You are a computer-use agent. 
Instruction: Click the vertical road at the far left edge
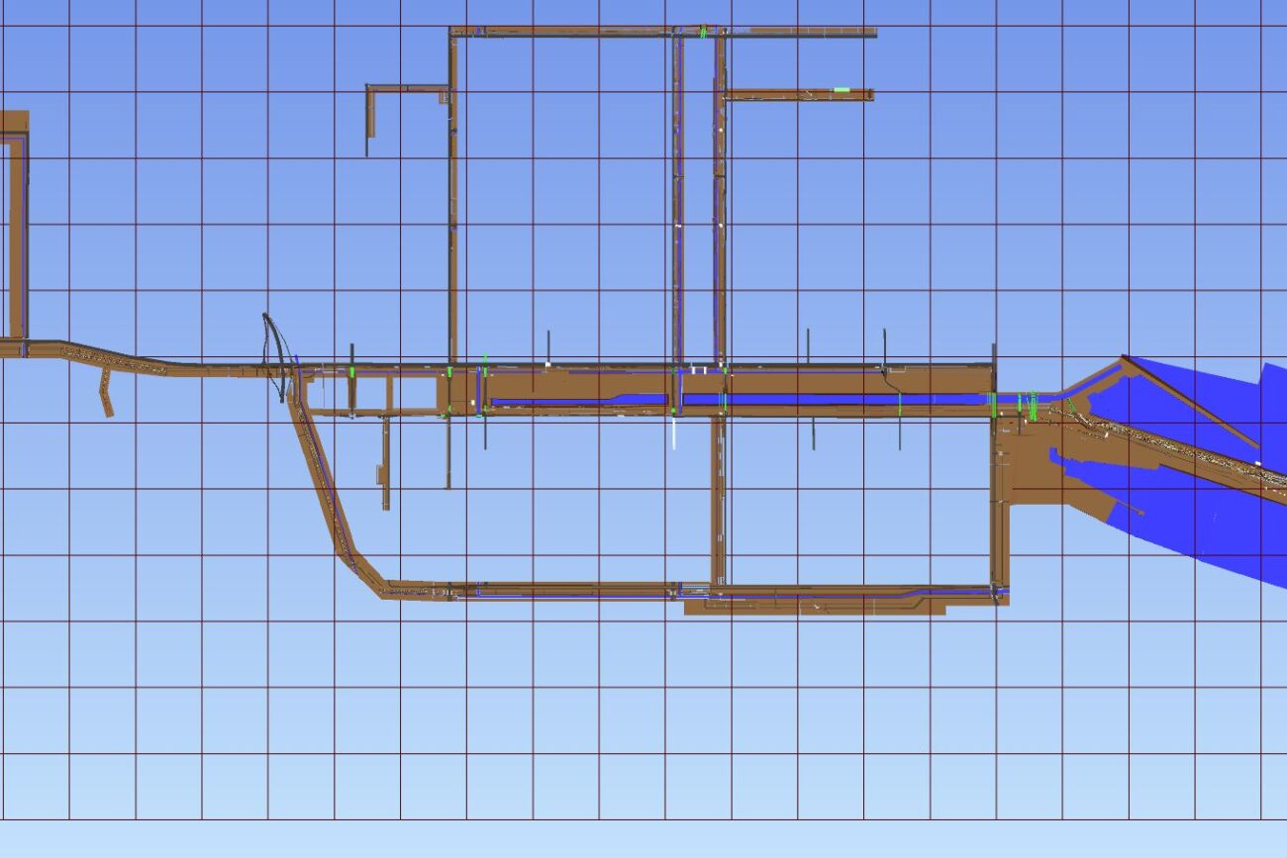click(x=16, y=238)
